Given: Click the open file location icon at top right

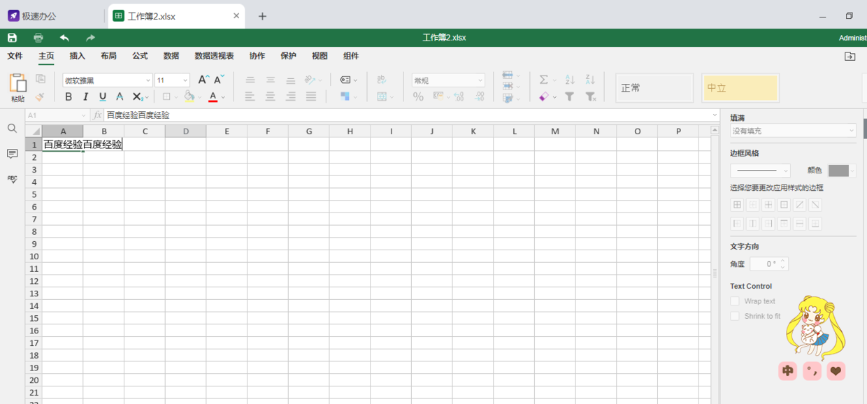Looking at the screenshot, I should tap(850, 57).
